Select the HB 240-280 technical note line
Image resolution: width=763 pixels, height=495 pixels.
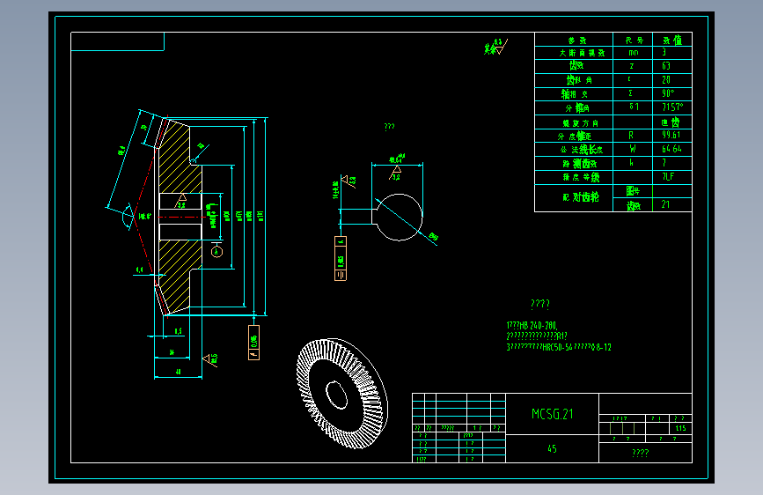point(532,326)
